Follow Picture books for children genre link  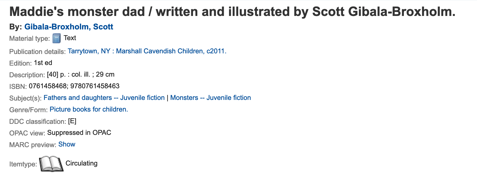[89, 109]
